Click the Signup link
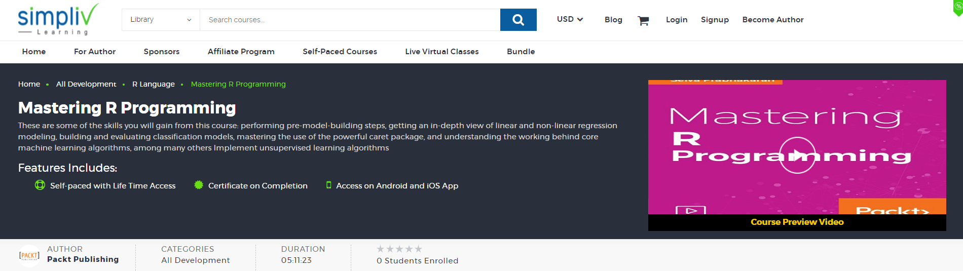The image size is (963, 271). point(715,20)
